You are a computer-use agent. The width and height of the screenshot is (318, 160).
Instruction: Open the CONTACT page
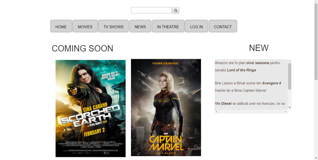click(223, 27)
